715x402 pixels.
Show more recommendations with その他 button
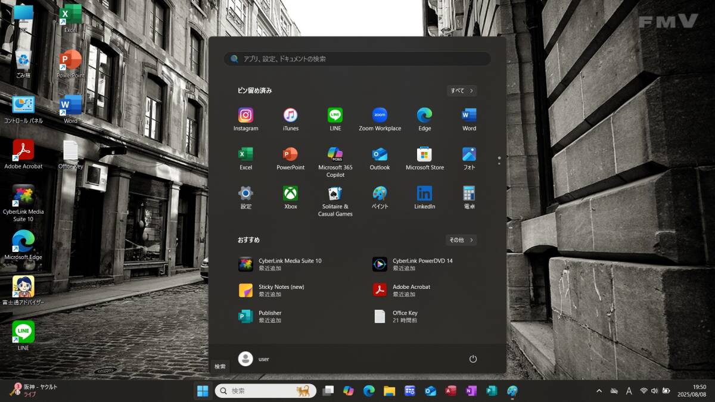click(x=461, y=240)
